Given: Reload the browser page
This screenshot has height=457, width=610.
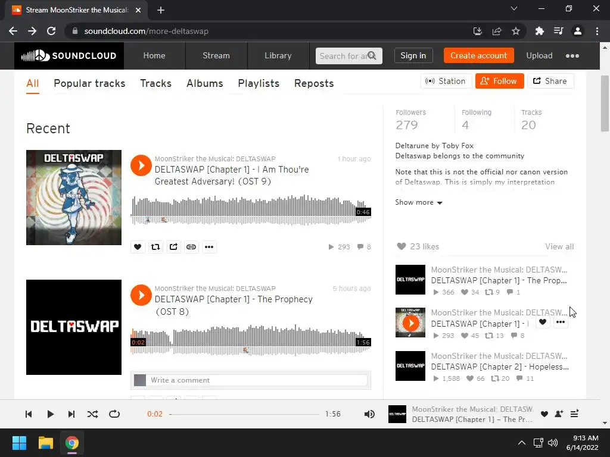Looking at the screenshot, I should (51, 31).
